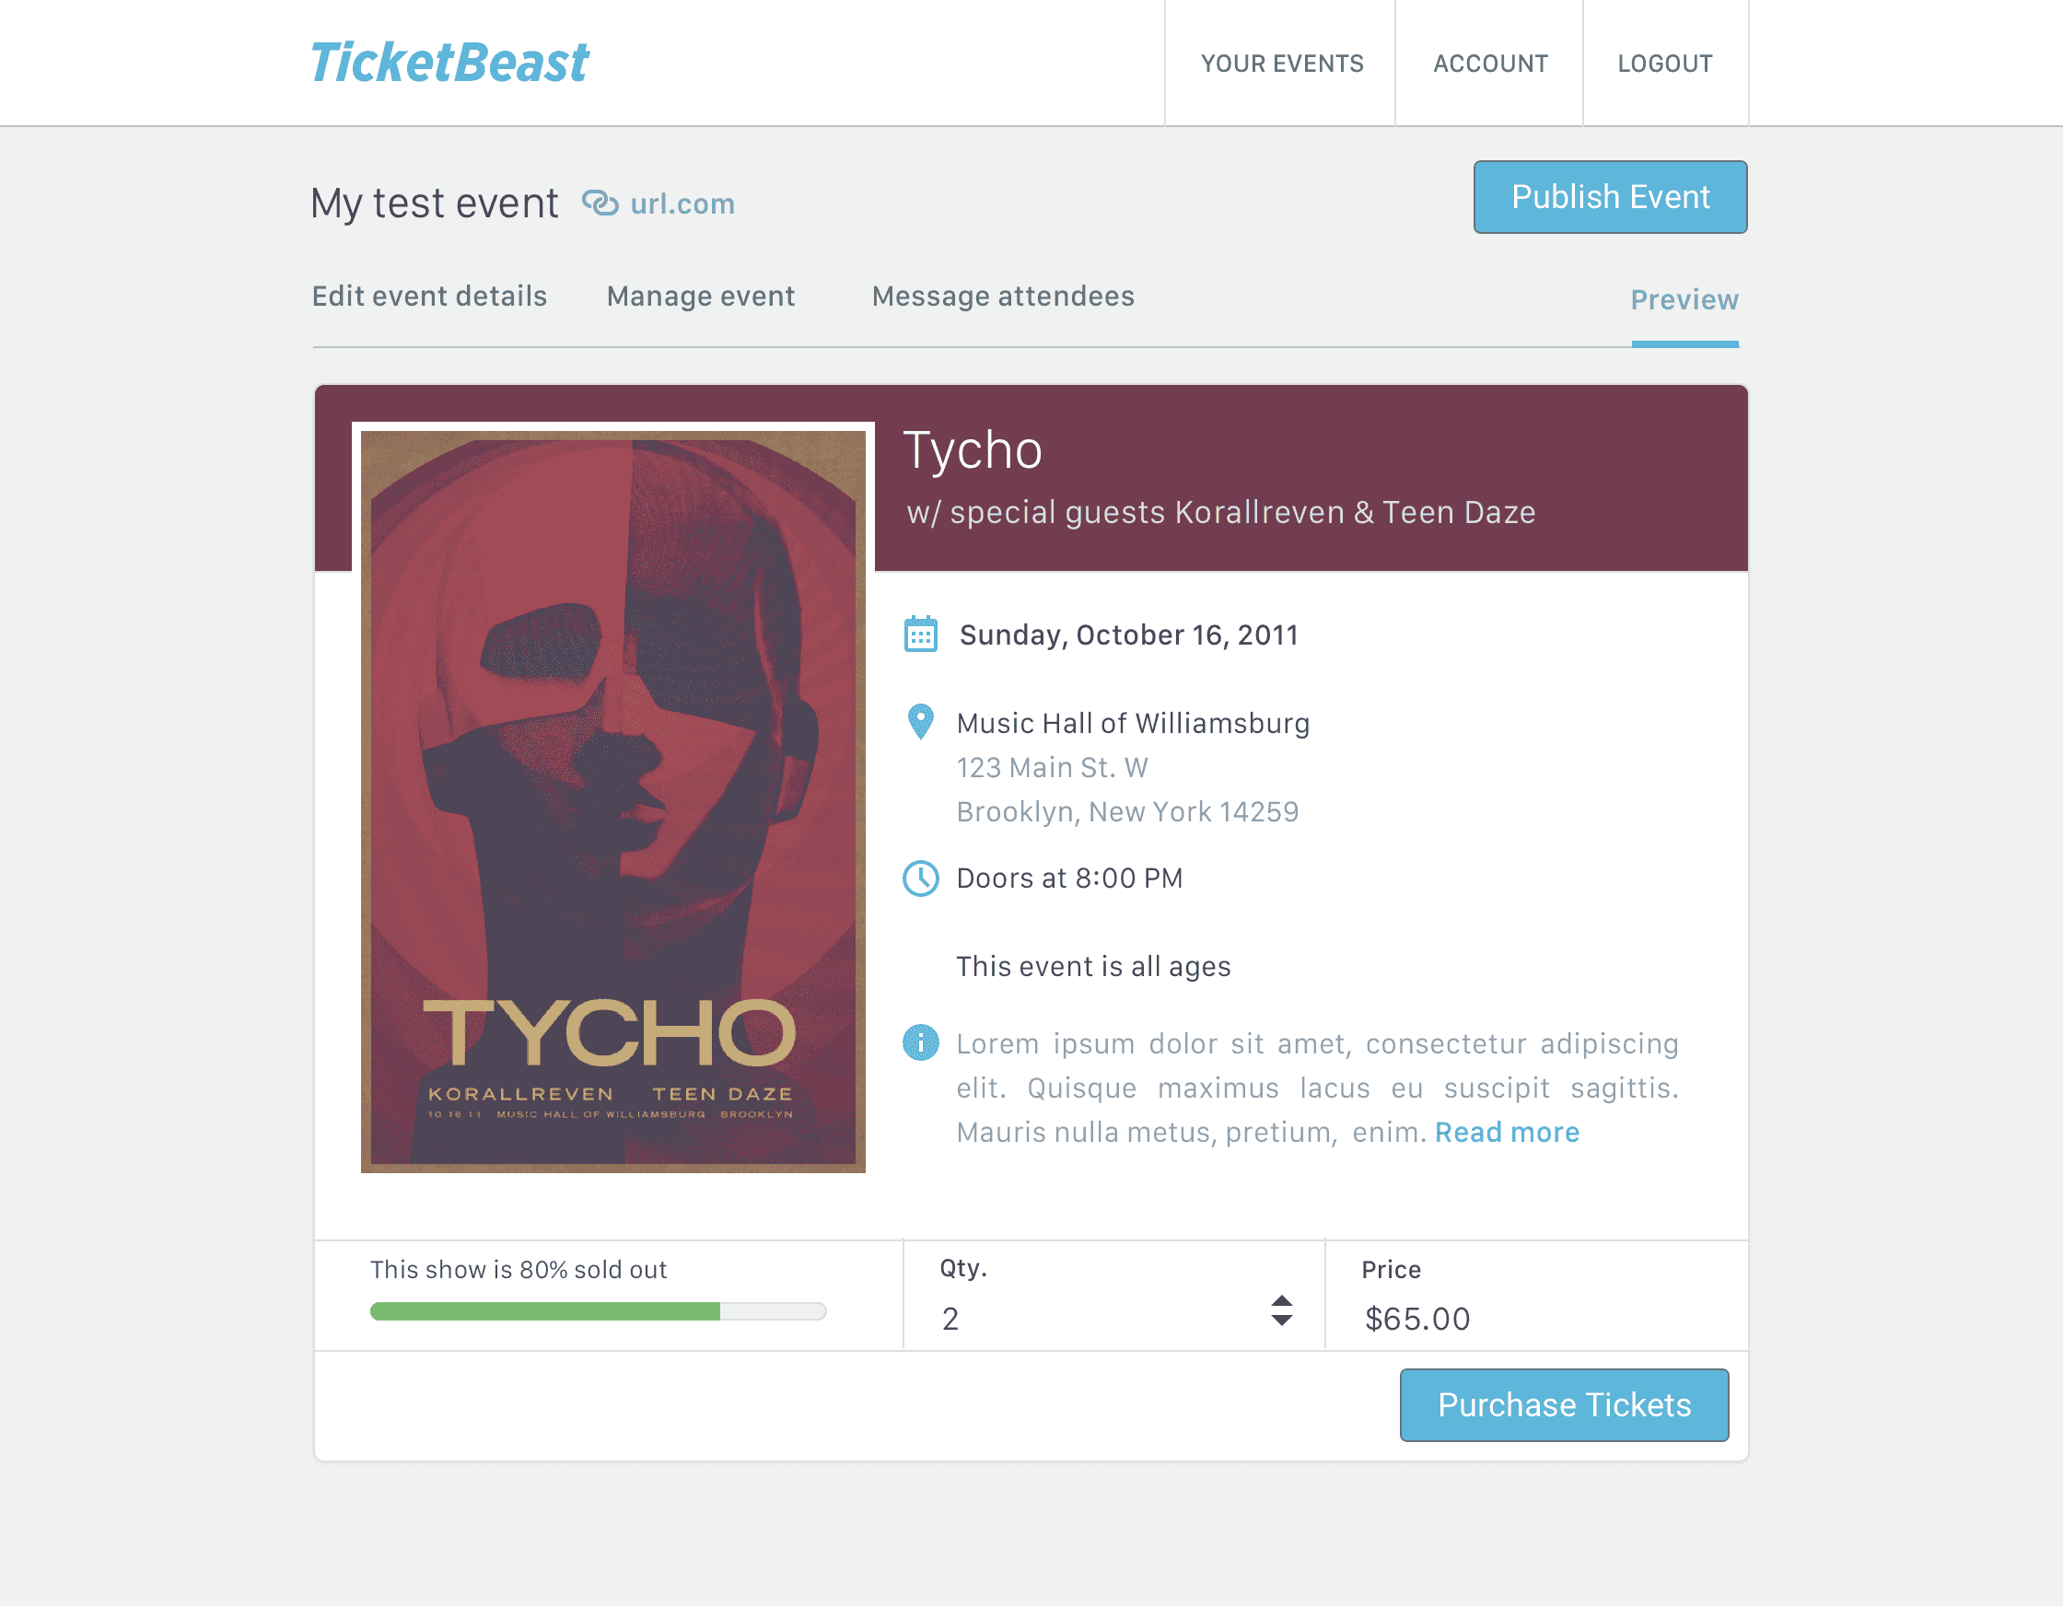Click the Qty. field showing 2
The width and height of the screenshot is (2063, 1606).
click(1114, 1319)
